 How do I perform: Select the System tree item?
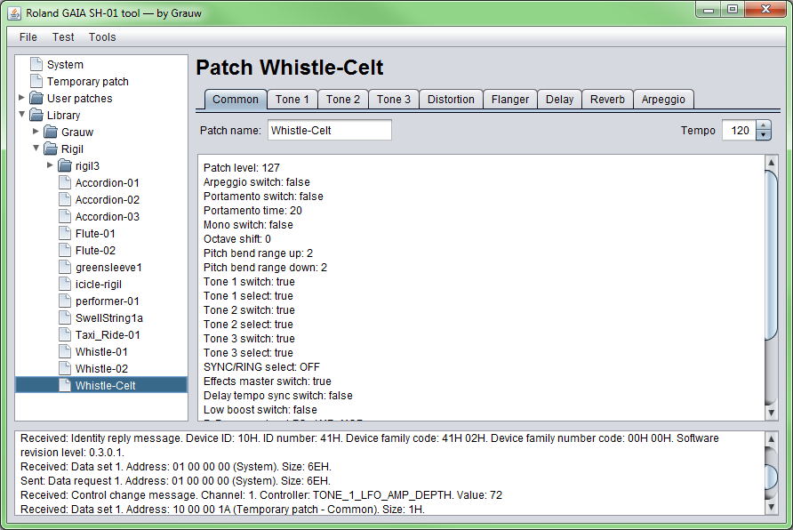(65, 64)
